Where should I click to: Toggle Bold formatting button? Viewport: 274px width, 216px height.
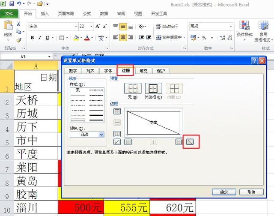tap(33, 38)
